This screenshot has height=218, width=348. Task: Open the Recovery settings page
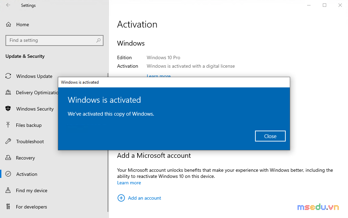25,158
